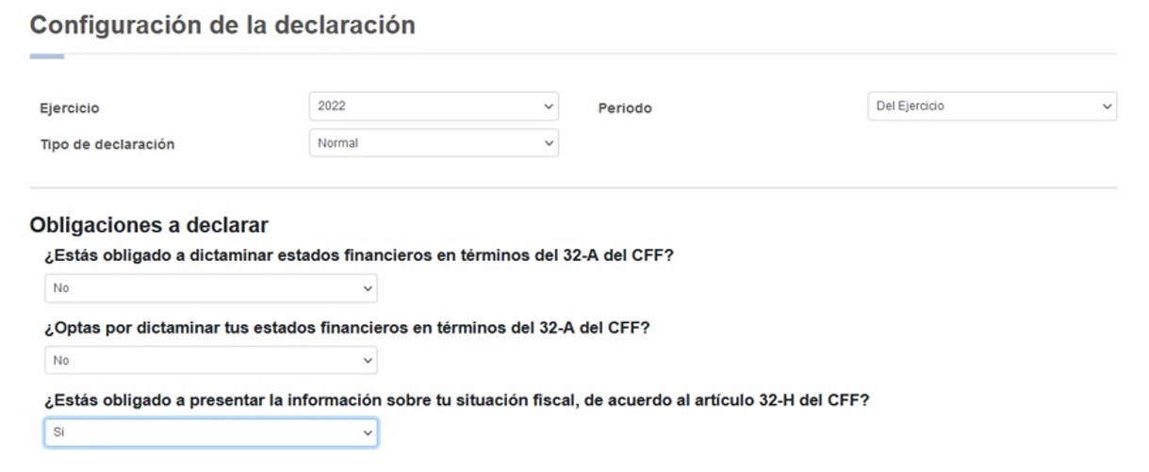The image size is (1149, 472).
Task: Click the arrow on the Si selector
Action: pos(368,431)
